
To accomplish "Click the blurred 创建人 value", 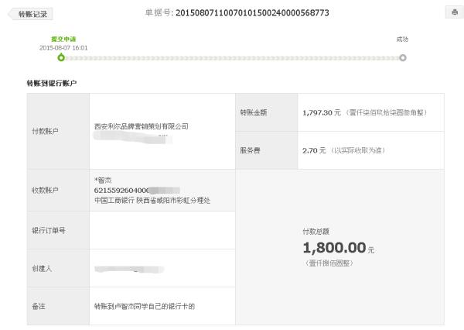I will [x=124, y=268].
